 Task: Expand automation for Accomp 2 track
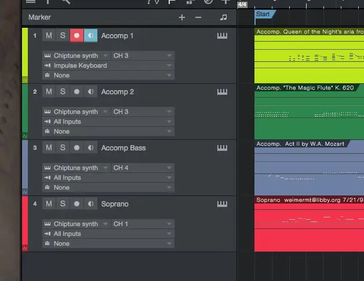pos(25,136)
